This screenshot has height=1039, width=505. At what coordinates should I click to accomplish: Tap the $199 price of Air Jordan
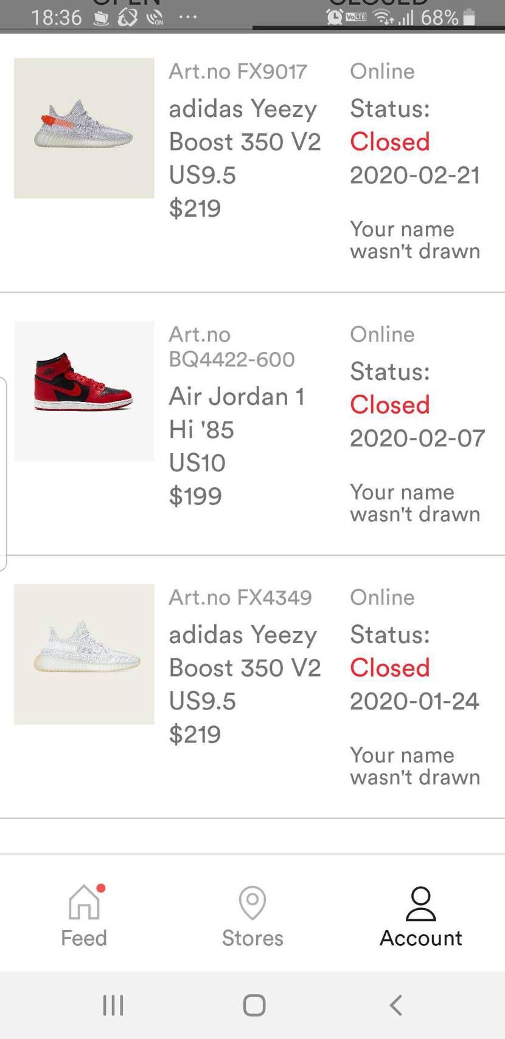(195, 496)
